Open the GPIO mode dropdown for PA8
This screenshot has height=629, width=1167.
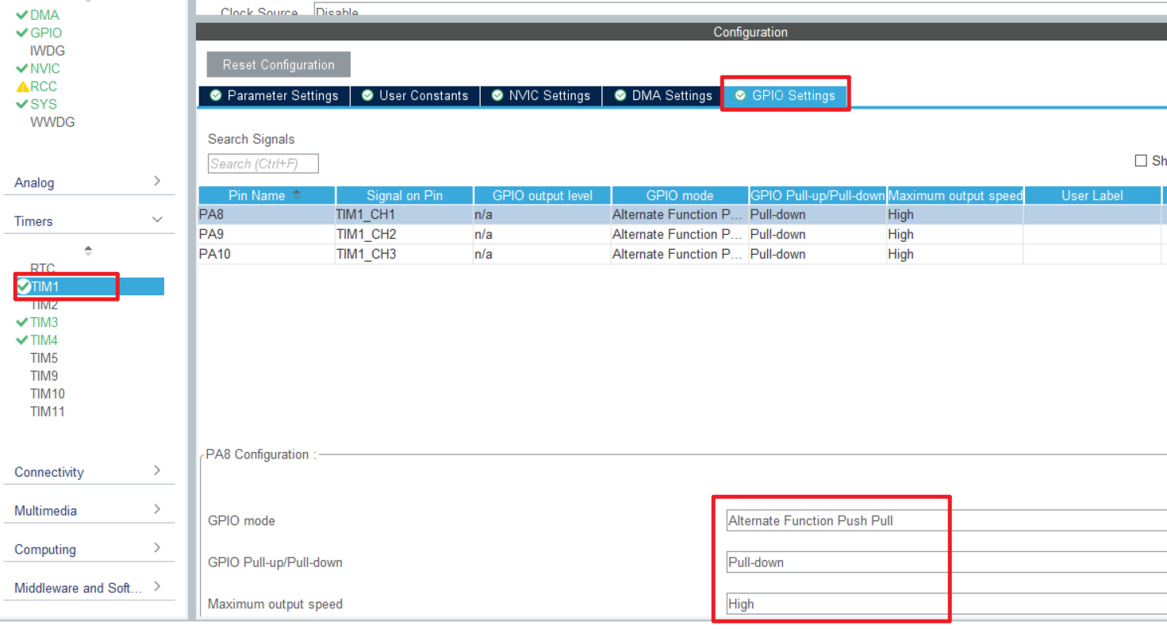pos(946,520)
